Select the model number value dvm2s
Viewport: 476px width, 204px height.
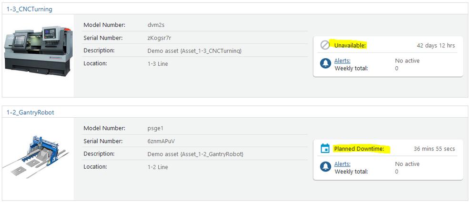156,25
